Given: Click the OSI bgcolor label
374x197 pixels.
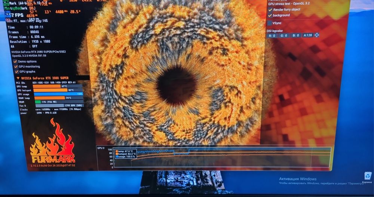Looking at the screenshot, I should pyautogui.click(x=275, y=31).
